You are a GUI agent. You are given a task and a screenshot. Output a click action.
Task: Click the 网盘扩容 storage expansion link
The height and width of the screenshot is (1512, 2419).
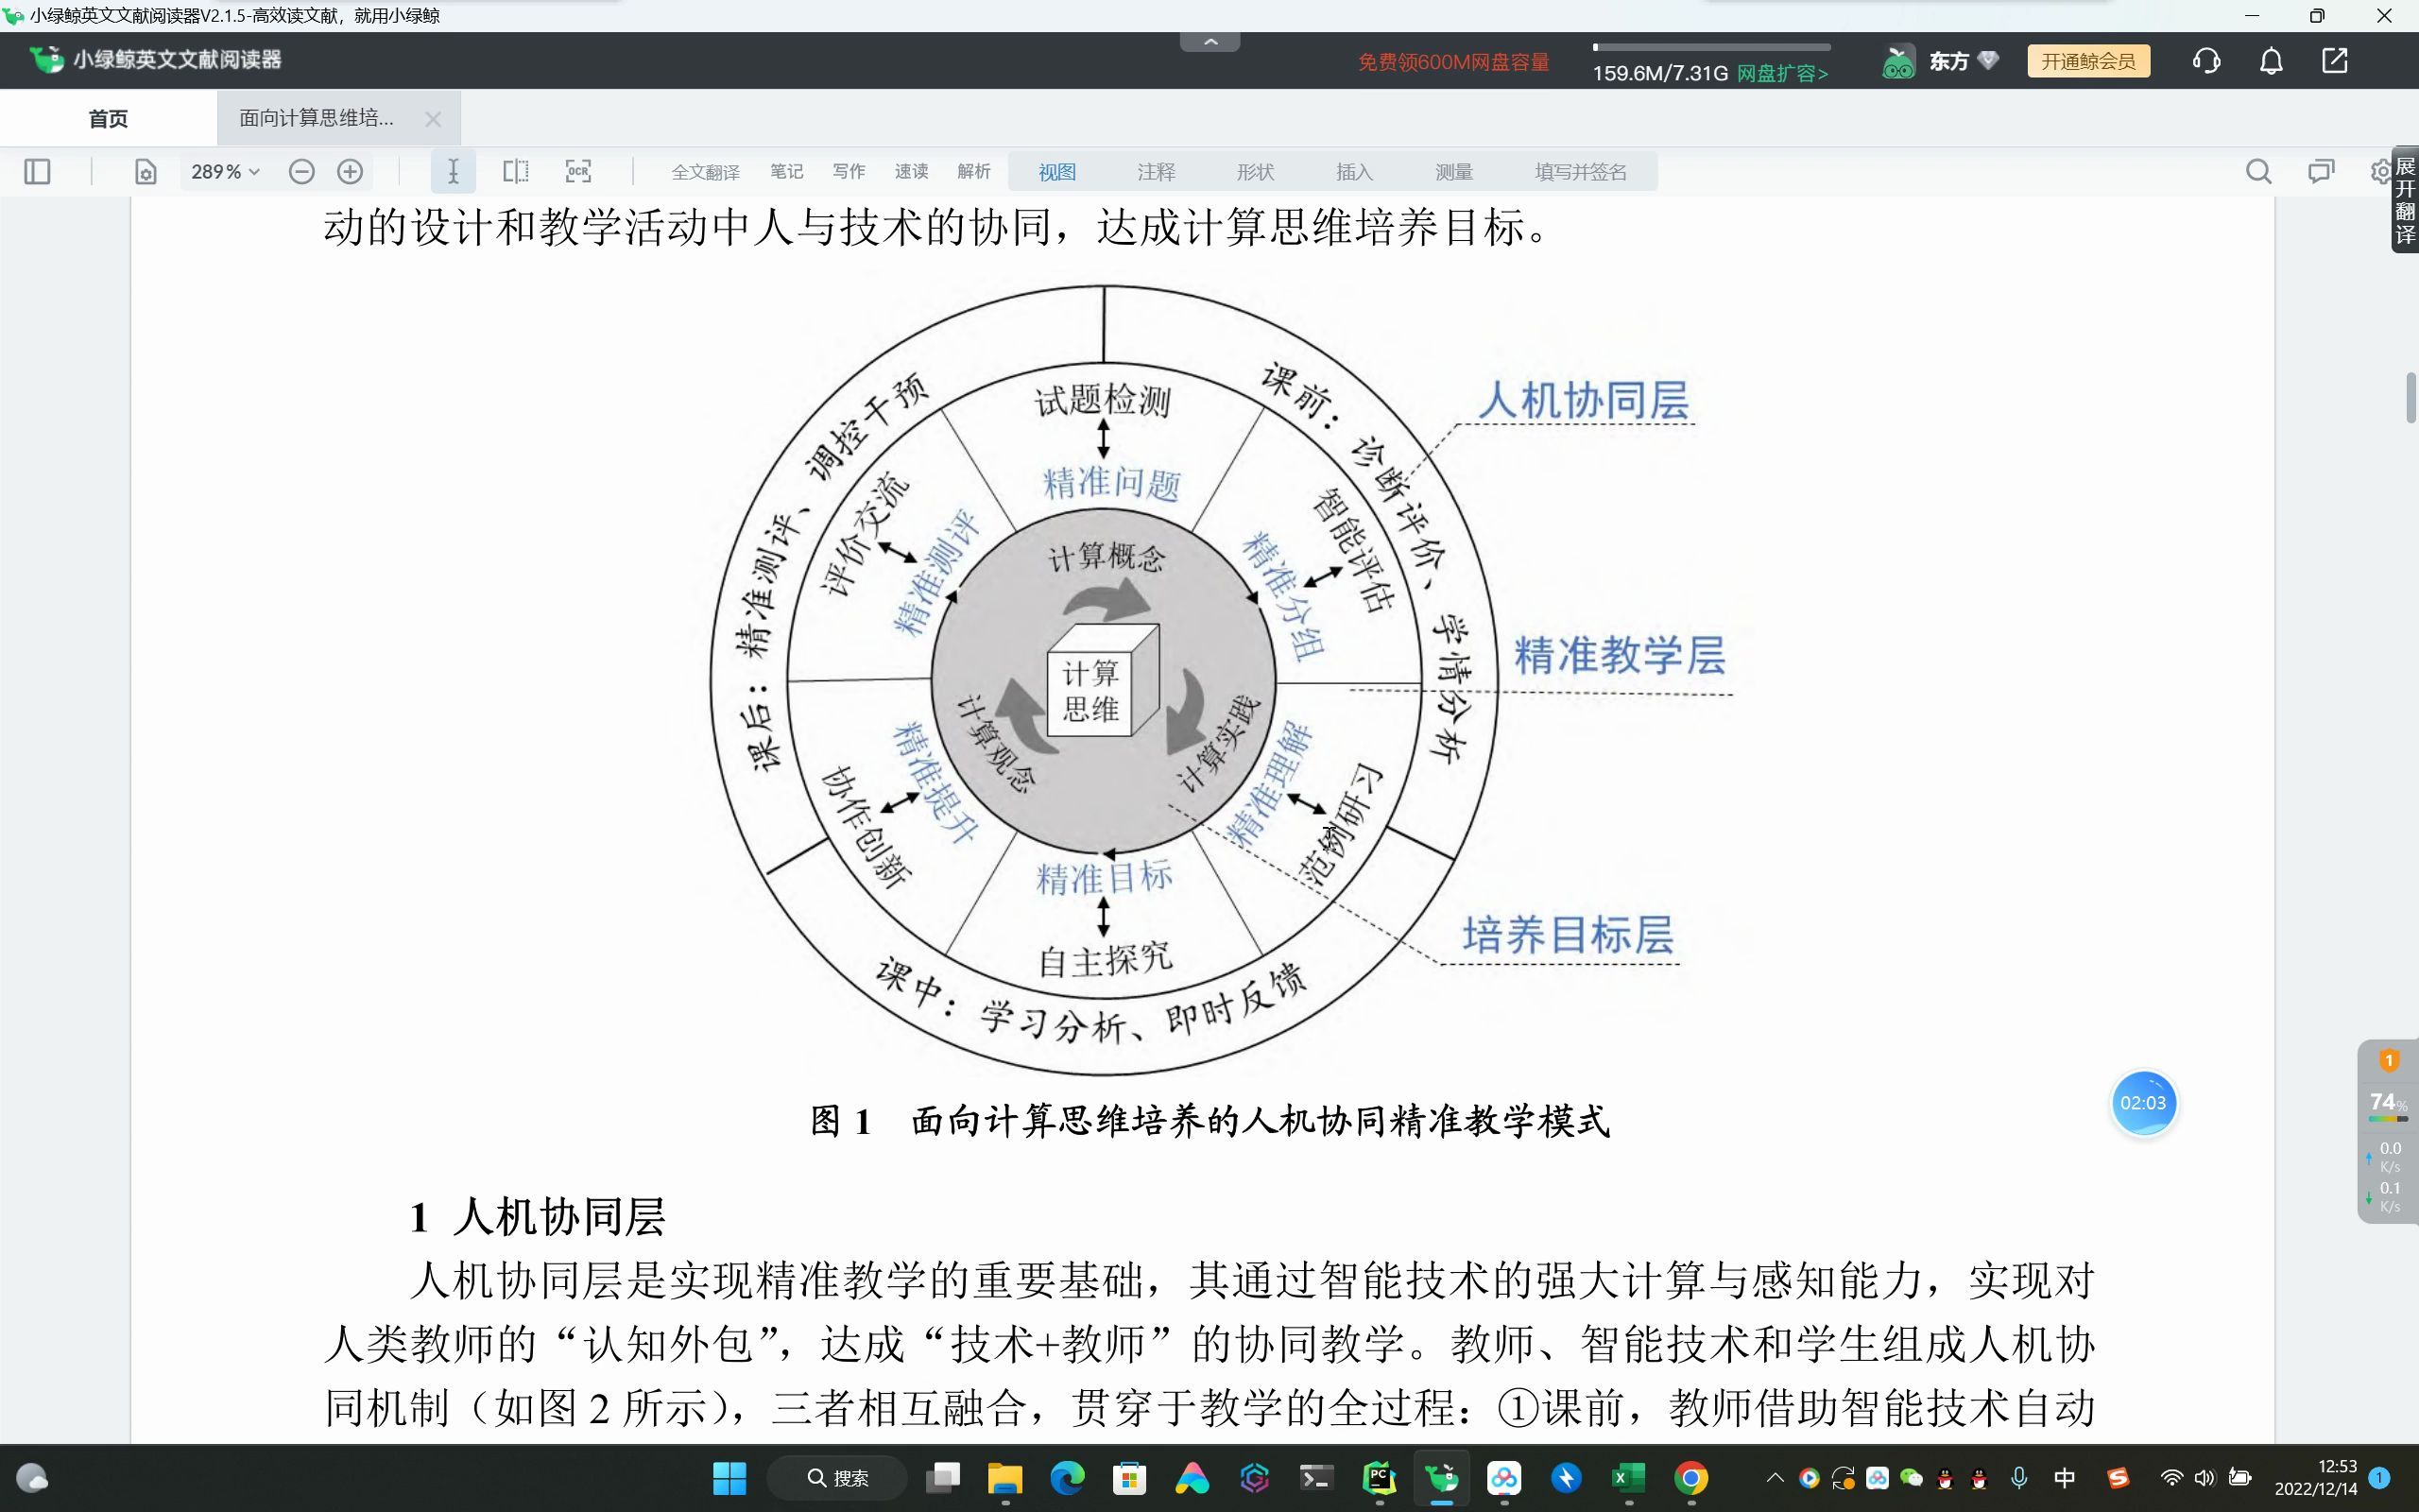coord(1782,74)
